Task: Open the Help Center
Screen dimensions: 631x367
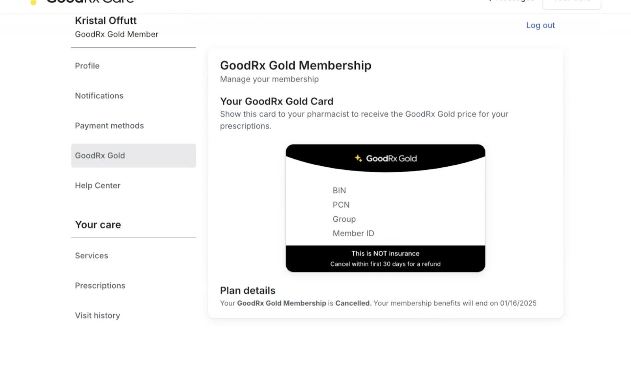Action: coord(97,185)
